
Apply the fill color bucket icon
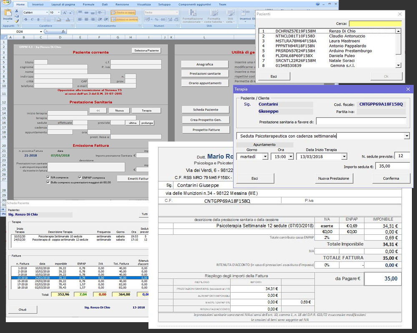(x=59, y=20)
